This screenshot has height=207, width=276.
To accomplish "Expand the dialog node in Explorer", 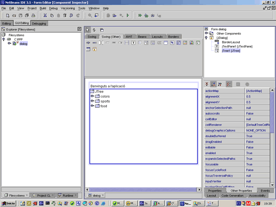I will click(x=9, y=43).
